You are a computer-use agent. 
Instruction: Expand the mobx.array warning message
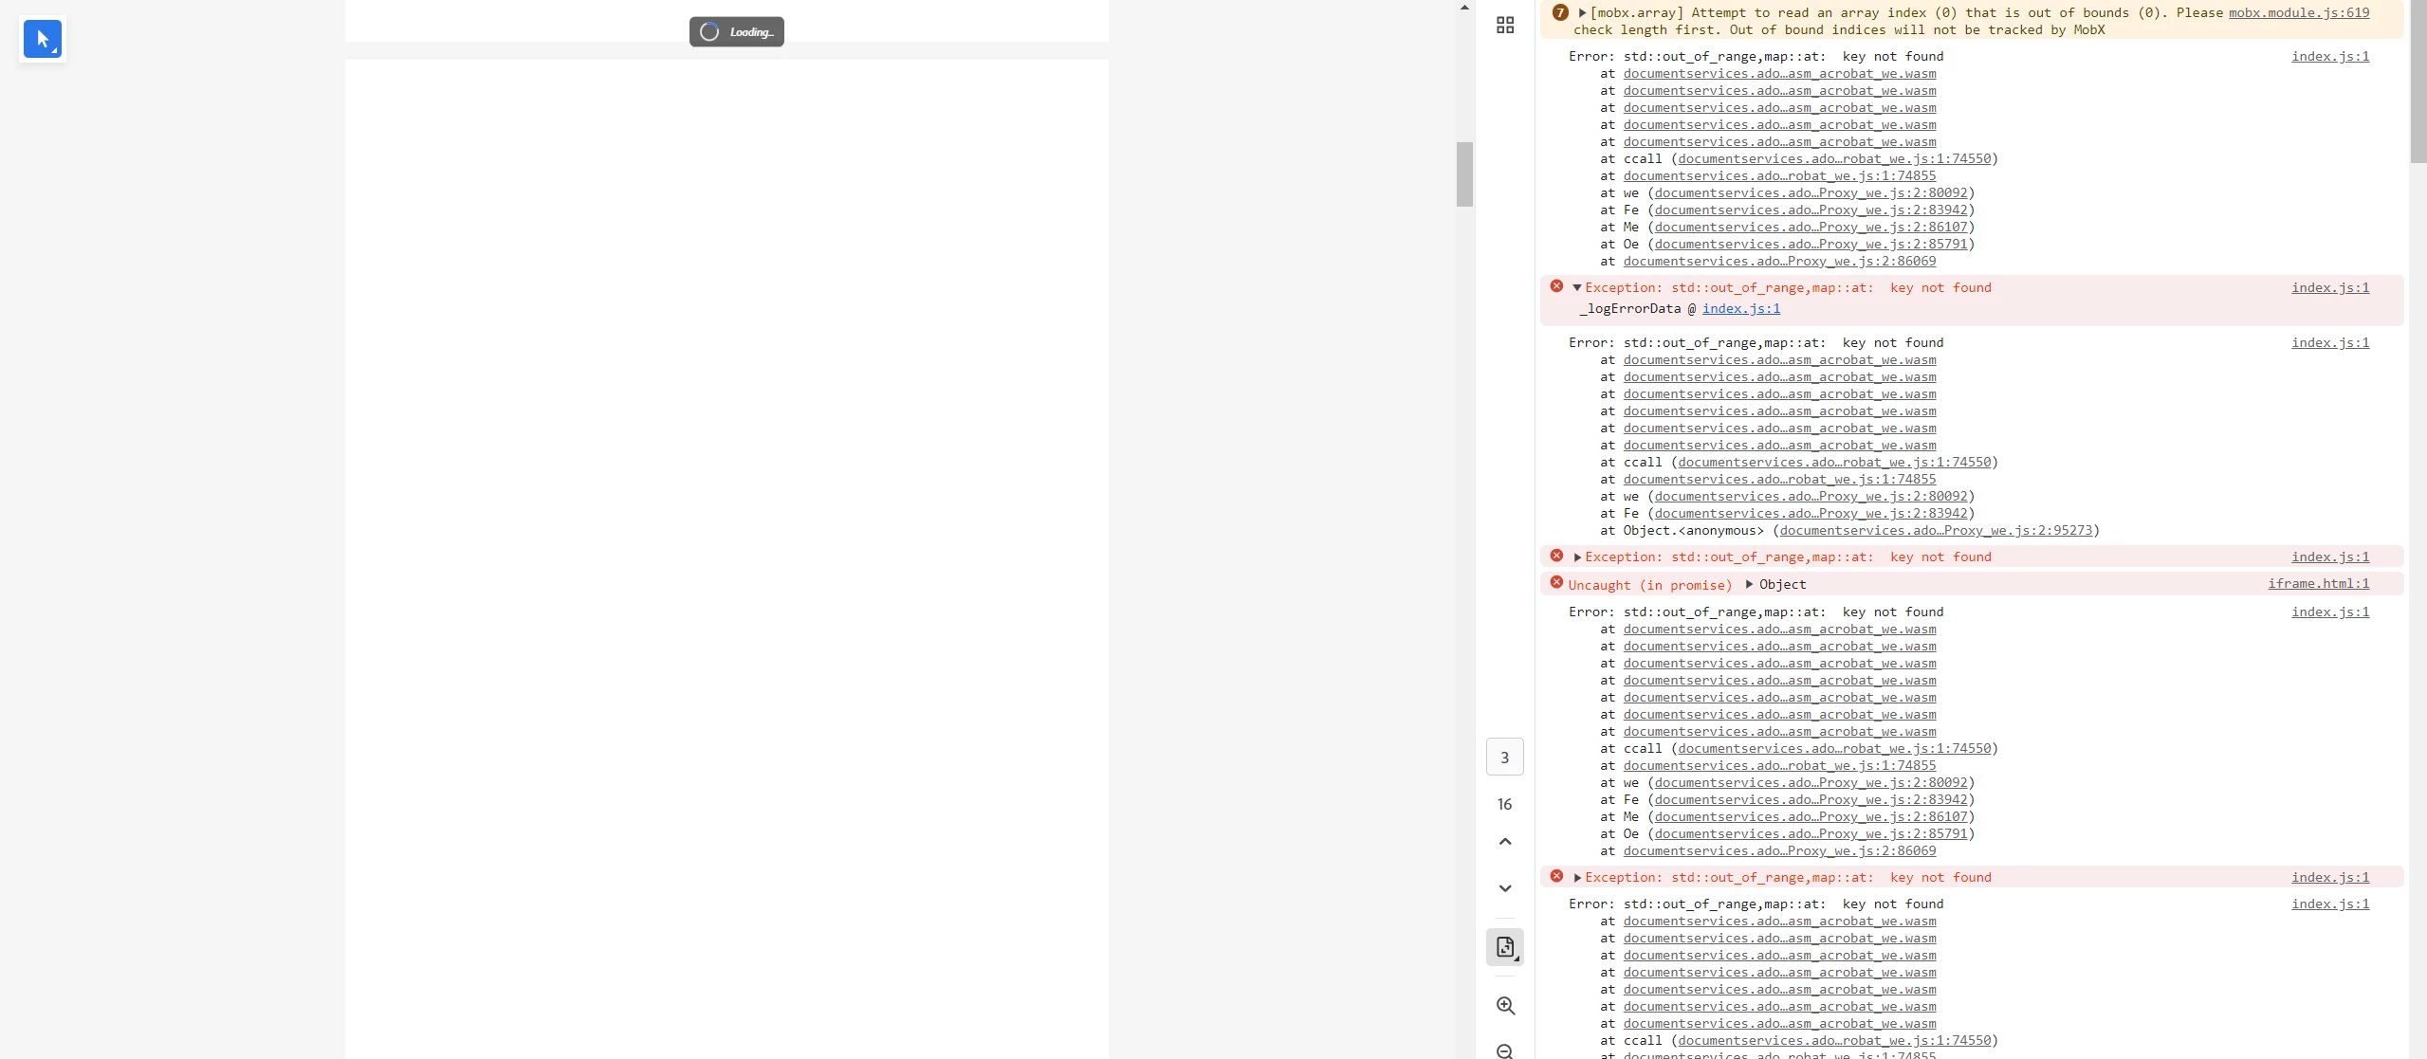click(x=1582, y=13)
